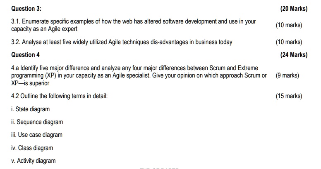Screen dimensions: 321x169
Task: Click the phrase 'capacity as an Agile expert'
Action: coord(44,29)
